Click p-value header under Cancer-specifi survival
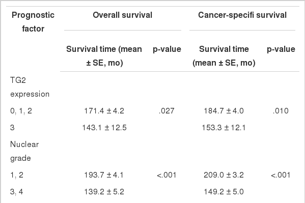This screenshot has width=305, height=203. click(x=281, y=49)
